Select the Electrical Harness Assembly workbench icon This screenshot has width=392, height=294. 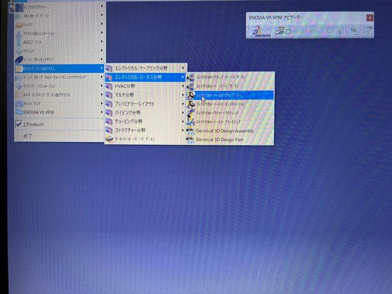click(x=191, y=95)
